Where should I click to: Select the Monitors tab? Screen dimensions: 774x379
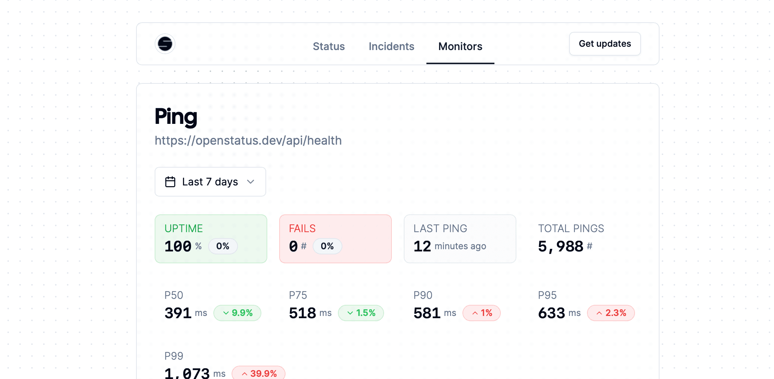(x=460, y=46)
